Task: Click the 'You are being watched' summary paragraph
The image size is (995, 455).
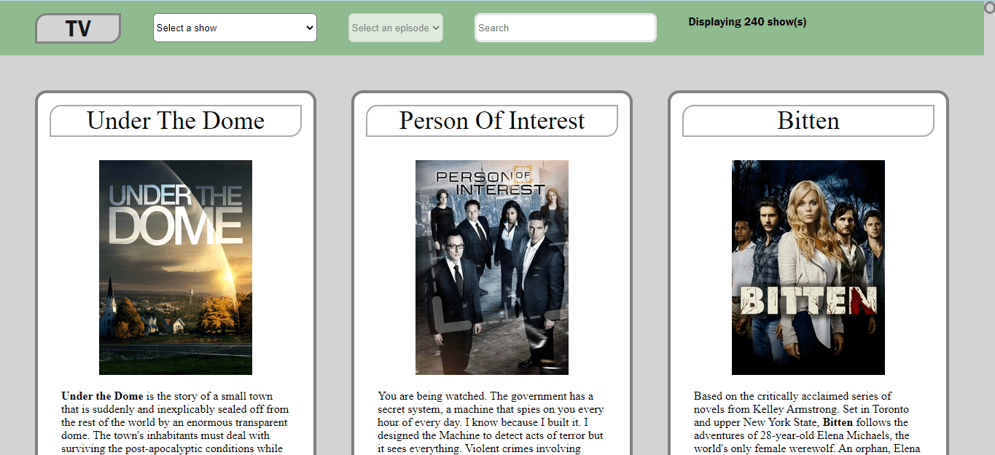Action: pyautogui.click(x=492, y=422)
